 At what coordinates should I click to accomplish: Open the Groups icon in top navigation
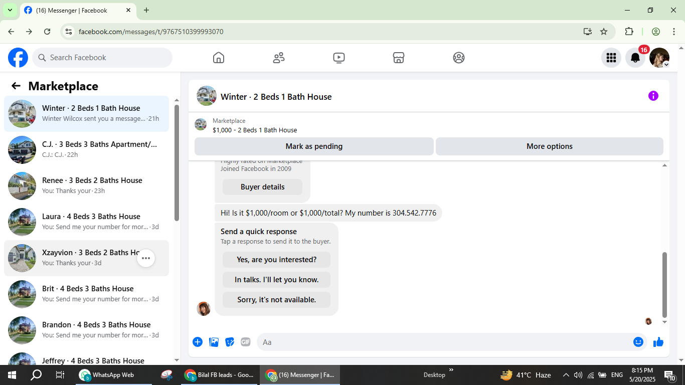point(459,58)
